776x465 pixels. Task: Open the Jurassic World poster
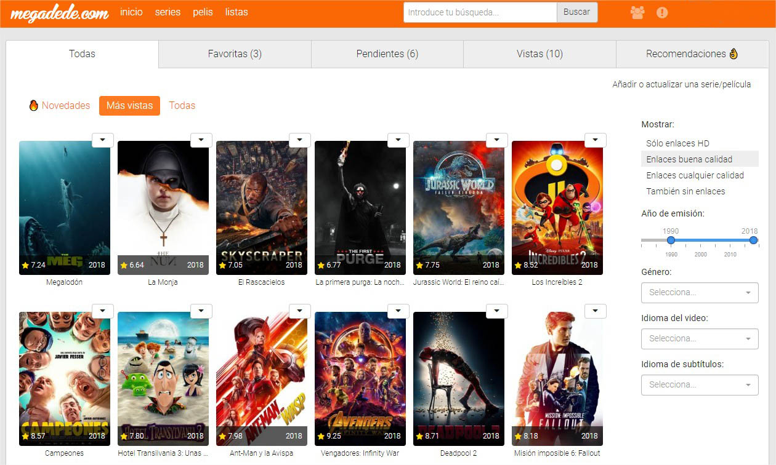[459, 208]
